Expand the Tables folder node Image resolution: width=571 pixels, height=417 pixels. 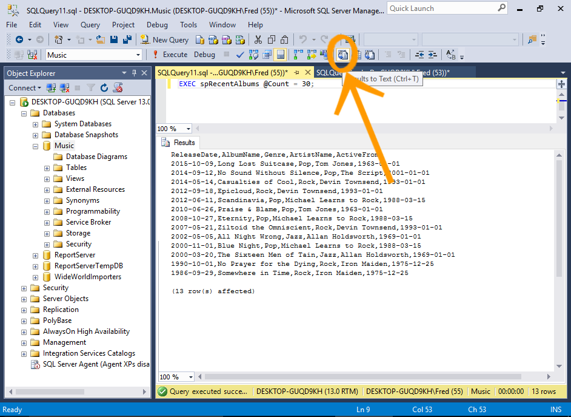point(47,168)
